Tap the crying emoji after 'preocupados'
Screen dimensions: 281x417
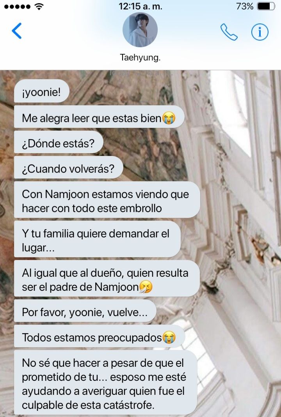169,337
